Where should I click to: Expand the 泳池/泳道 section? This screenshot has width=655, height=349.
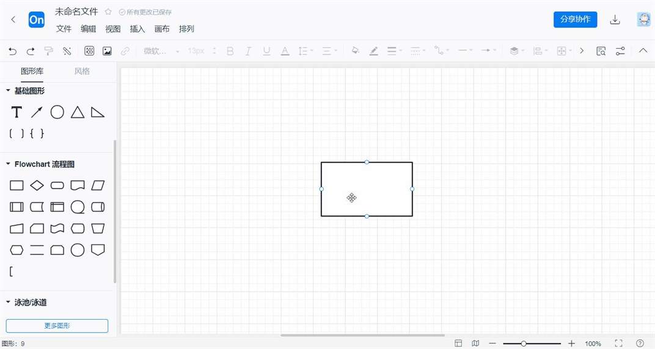pyautogui.click(x=8, y=302)
